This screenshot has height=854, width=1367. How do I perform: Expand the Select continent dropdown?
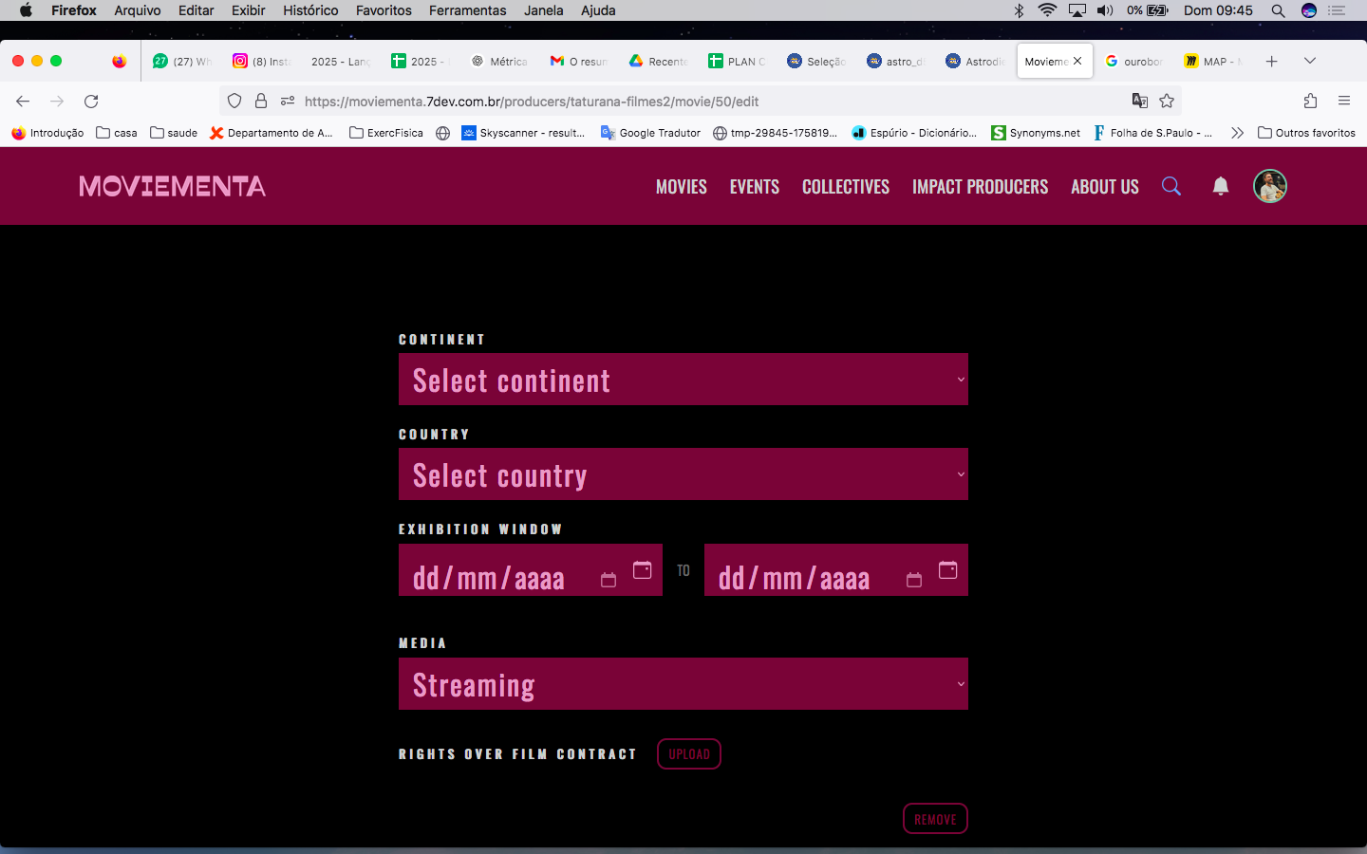pos(683,380)
